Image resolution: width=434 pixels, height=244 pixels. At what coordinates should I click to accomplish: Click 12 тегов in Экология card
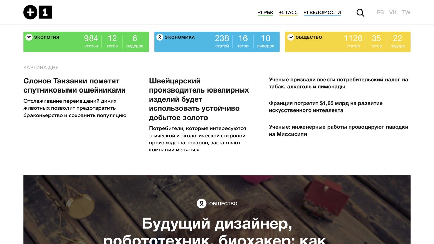coord(112,41)
